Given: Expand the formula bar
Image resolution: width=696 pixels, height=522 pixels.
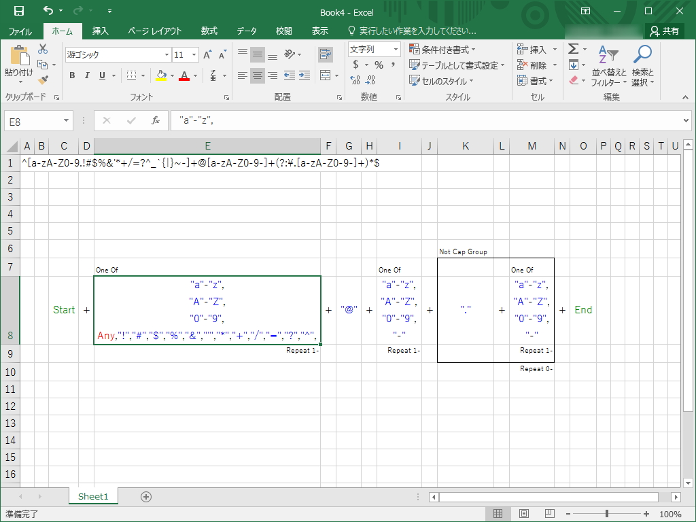Looking at the screenshot, I should [x=686, y=120].
